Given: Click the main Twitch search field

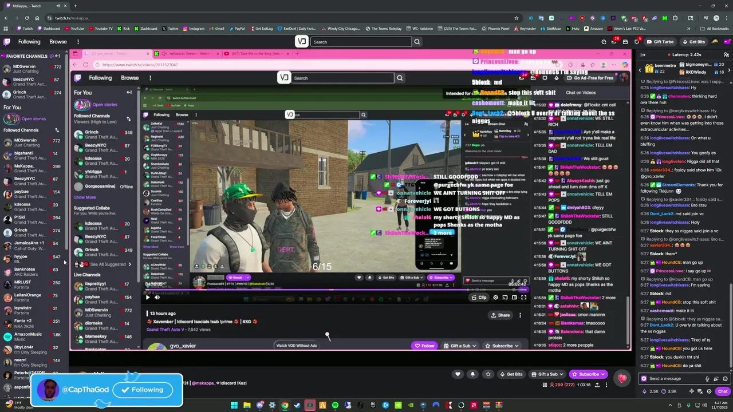Looking at the screenshot, I should coord(360,42).
